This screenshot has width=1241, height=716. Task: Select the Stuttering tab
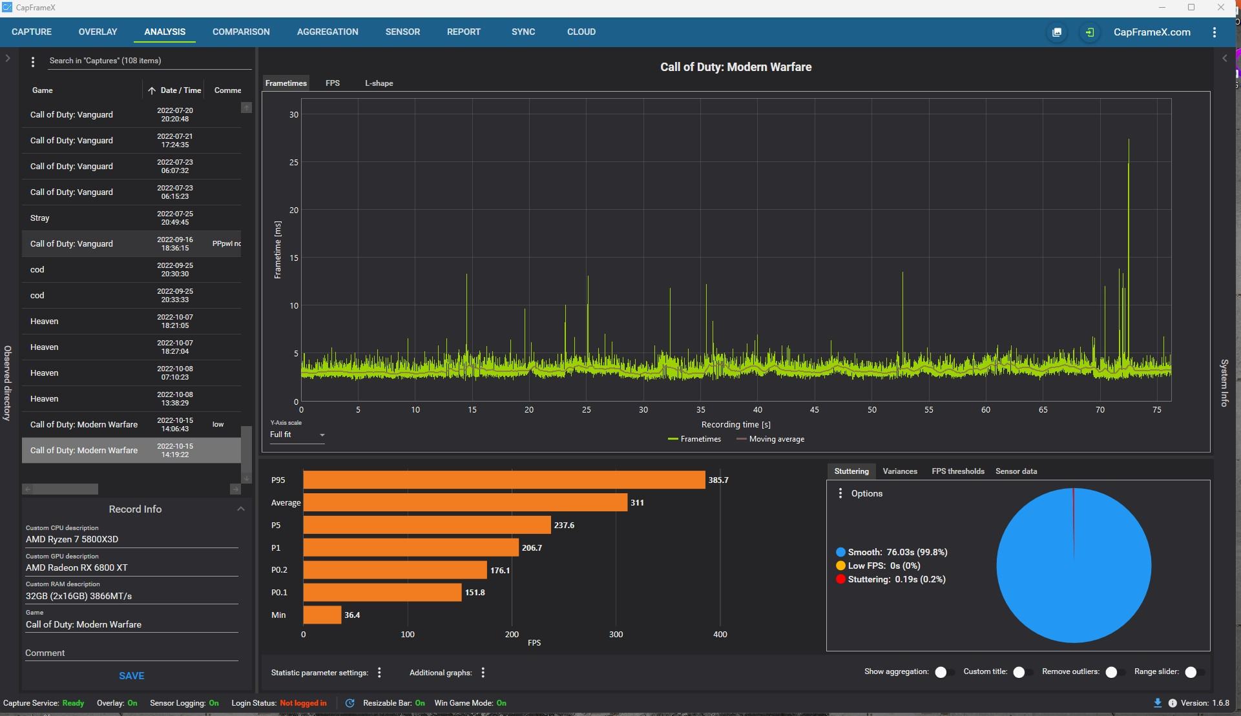click(x=851, y=471)
